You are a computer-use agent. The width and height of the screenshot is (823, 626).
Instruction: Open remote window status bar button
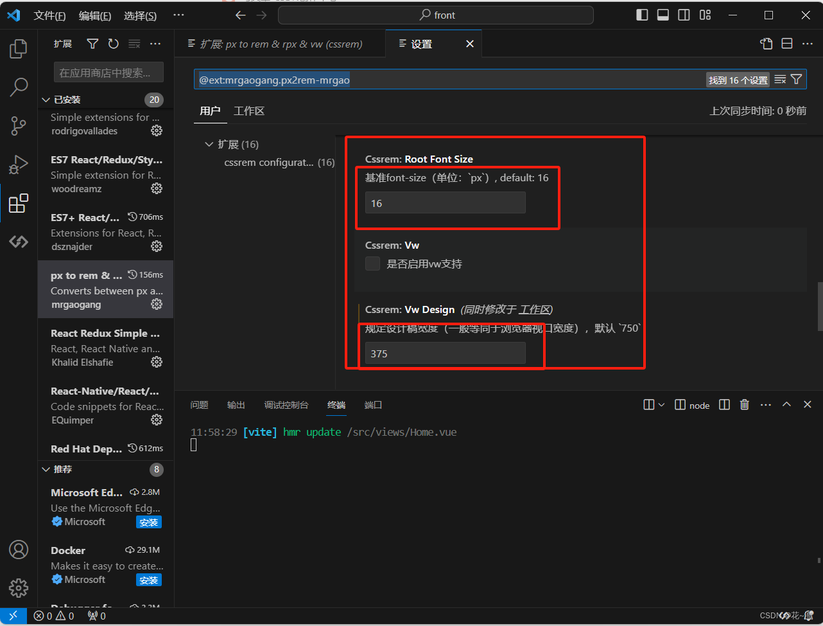[13, 616]
